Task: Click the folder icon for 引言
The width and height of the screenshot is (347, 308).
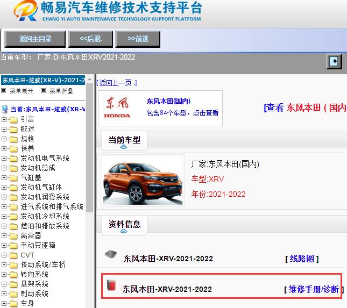Action: click(x=13, y=120)
